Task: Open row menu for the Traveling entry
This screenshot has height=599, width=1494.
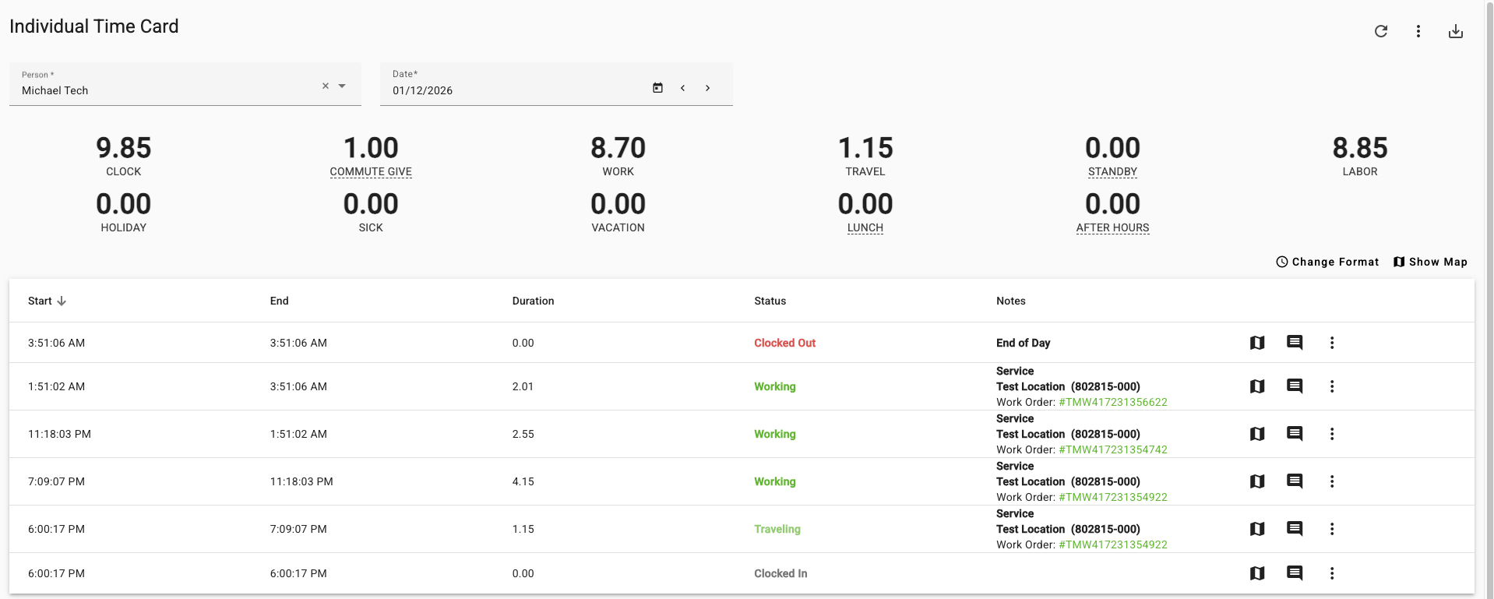Action: 1332,529
